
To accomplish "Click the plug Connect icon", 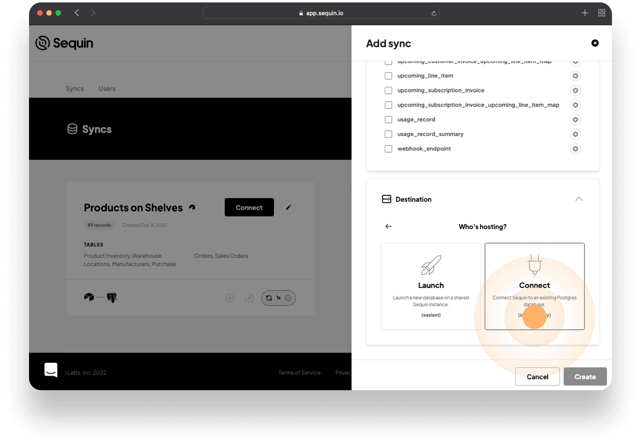I will click(x=534, y=265).
